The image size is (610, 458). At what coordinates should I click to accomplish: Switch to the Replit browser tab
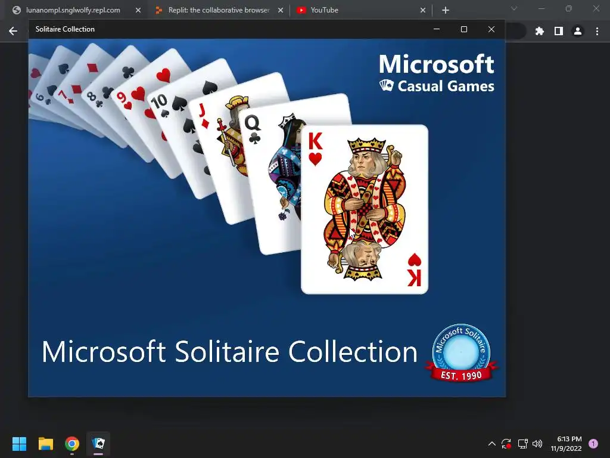(x=219, y=10)
